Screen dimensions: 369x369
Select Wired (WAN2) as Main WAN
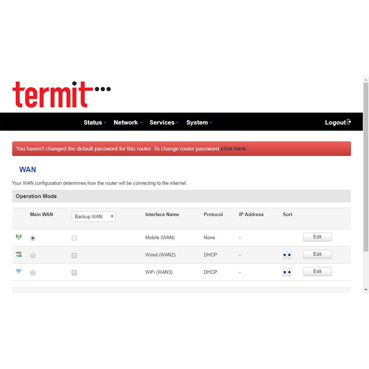pos(33,256)
